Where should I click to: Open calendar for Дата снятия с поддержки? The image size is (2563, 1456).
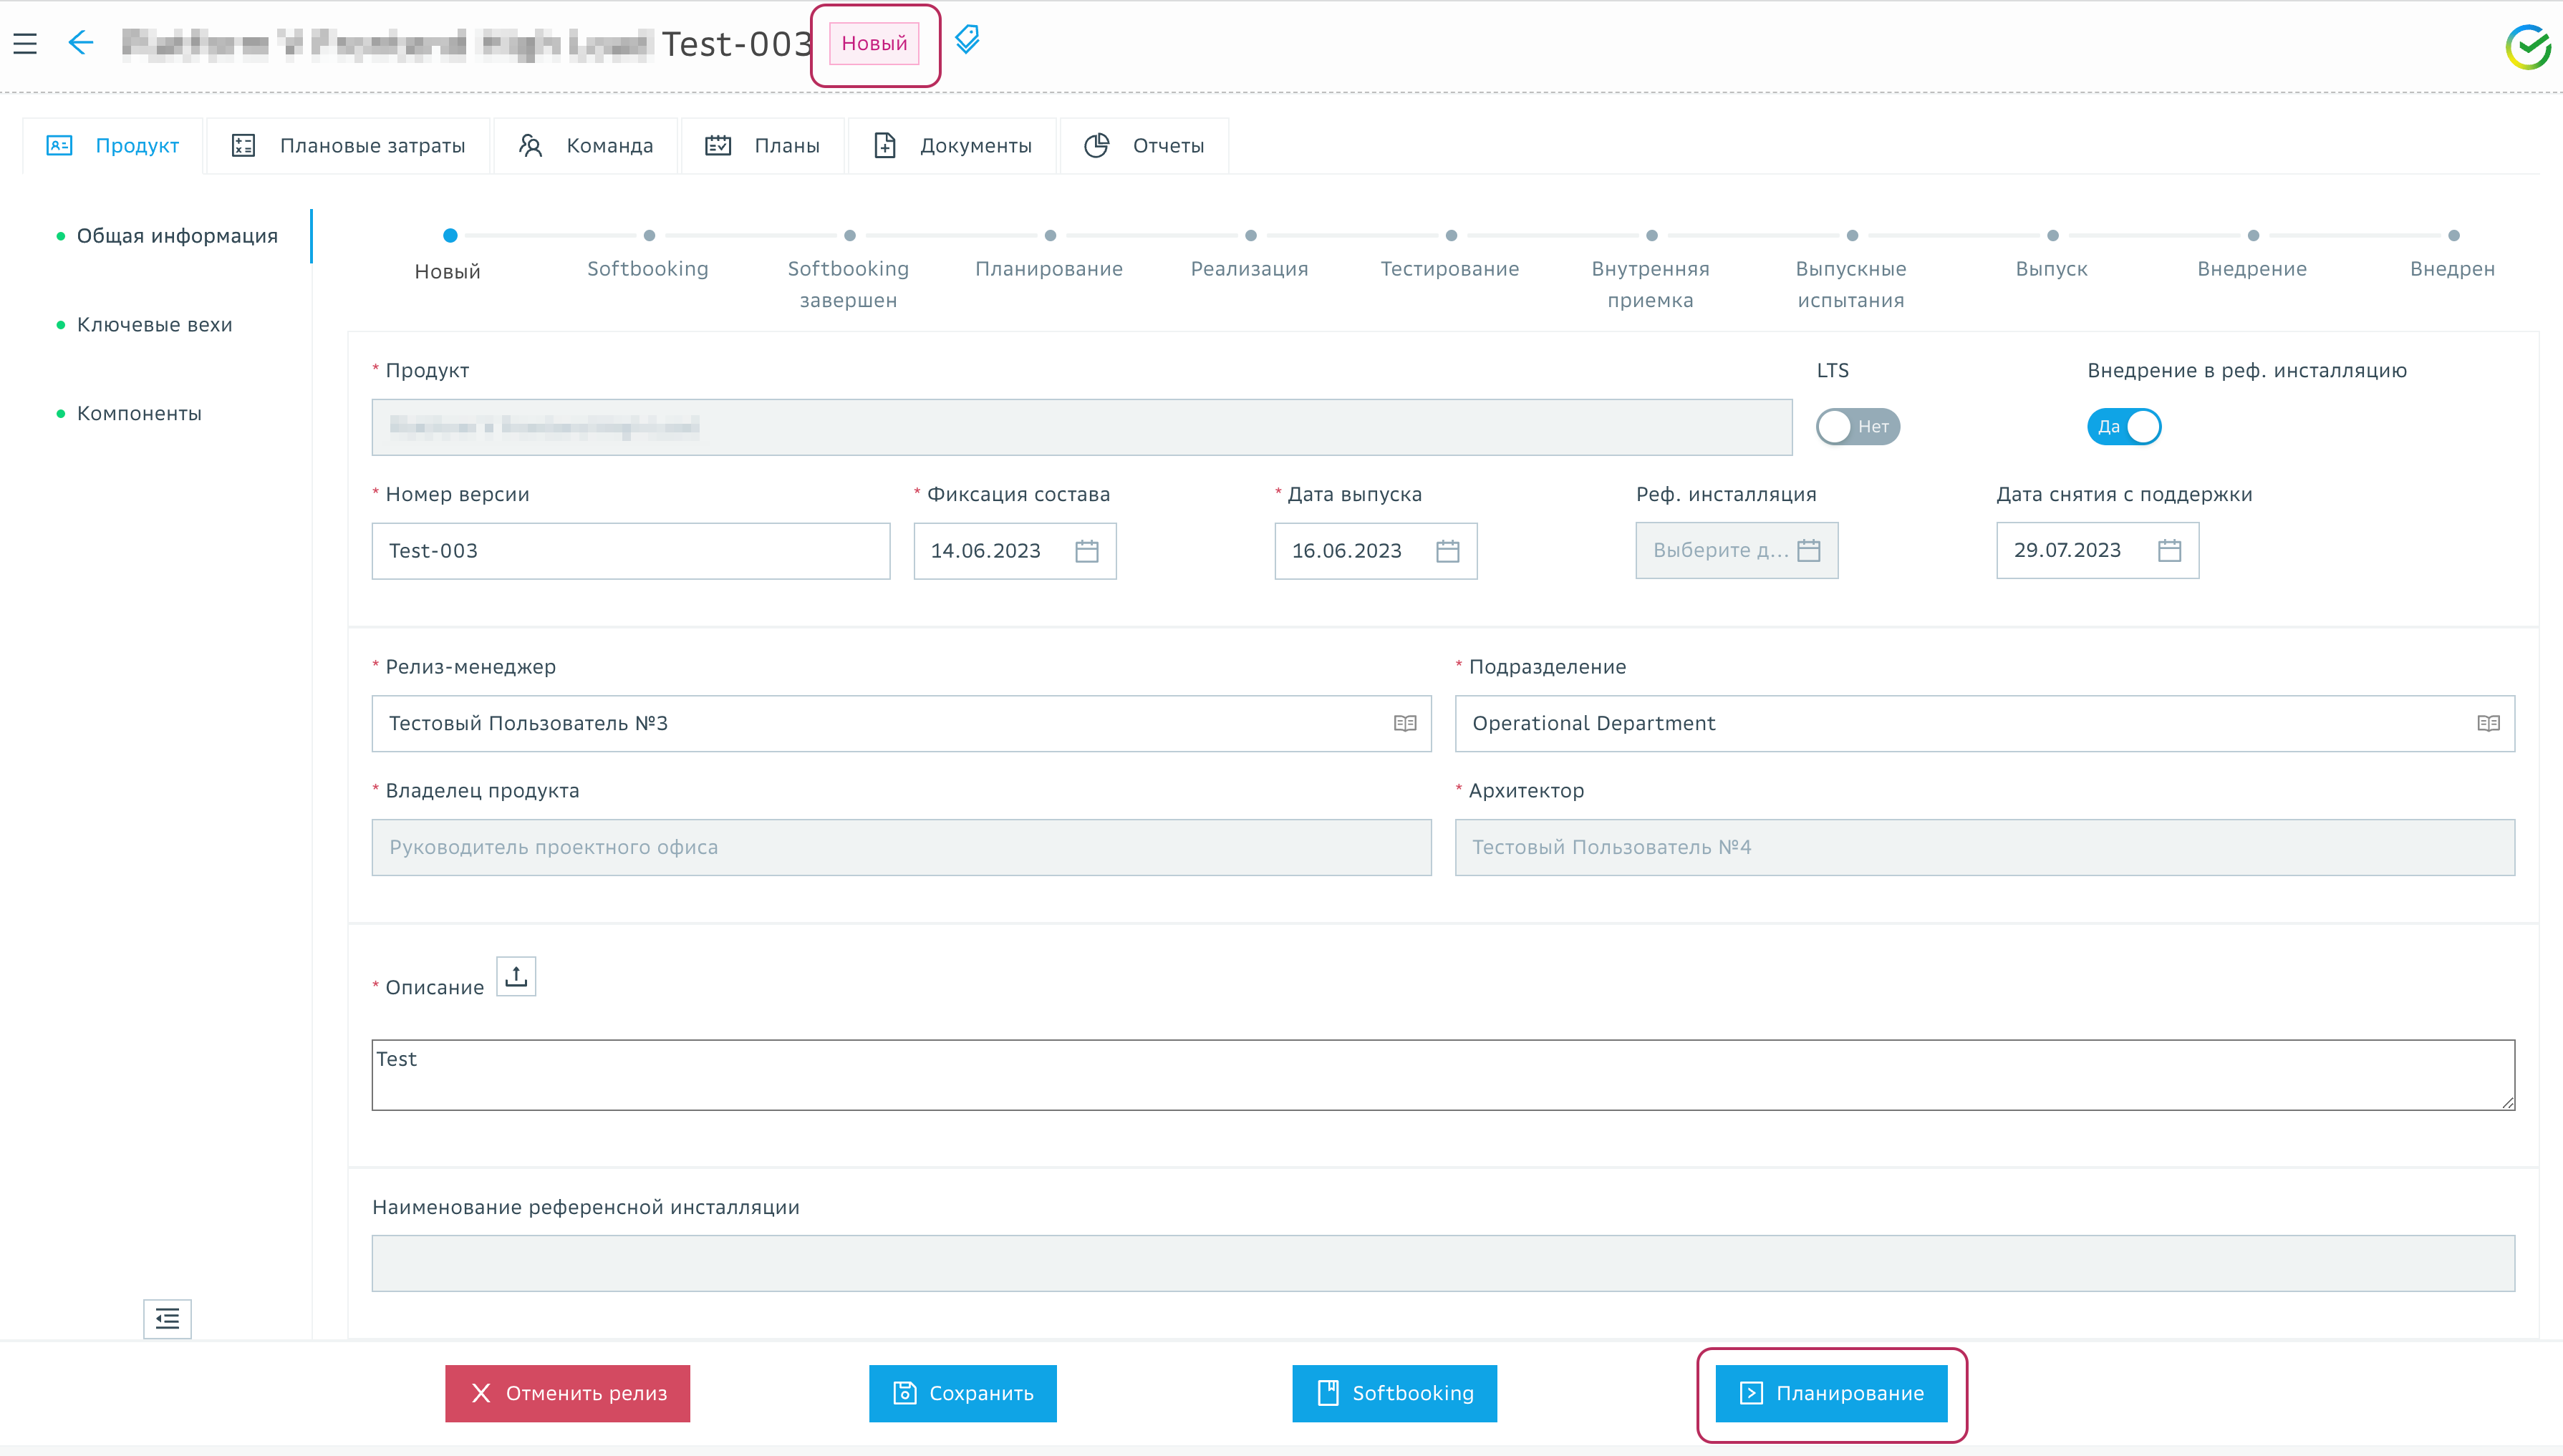[x=2169, y=551]
